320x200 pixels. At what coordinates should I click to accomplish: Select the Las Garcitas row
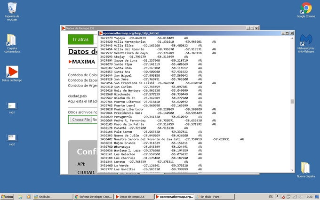point(151,169)
